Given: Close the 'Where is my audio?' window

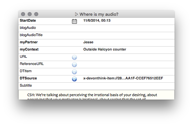Looking at the screenshot, I should click(23, 14).
